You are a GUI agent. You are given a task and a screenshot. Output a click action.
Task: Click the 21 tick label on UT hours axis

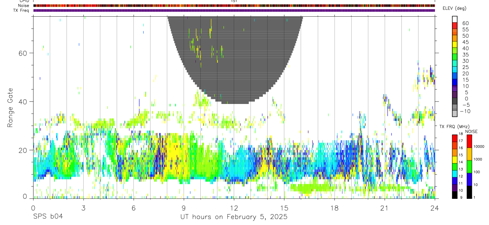click(384, 208)
